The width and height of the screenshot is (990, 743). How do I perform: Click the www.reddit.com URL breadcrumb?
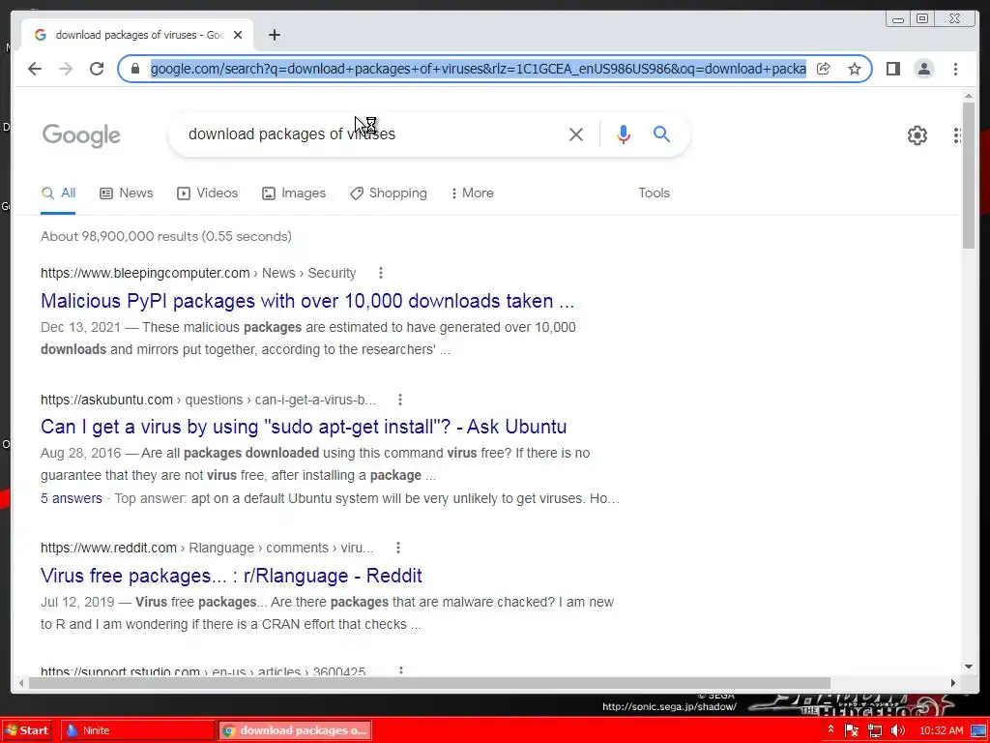coord(207,548)
